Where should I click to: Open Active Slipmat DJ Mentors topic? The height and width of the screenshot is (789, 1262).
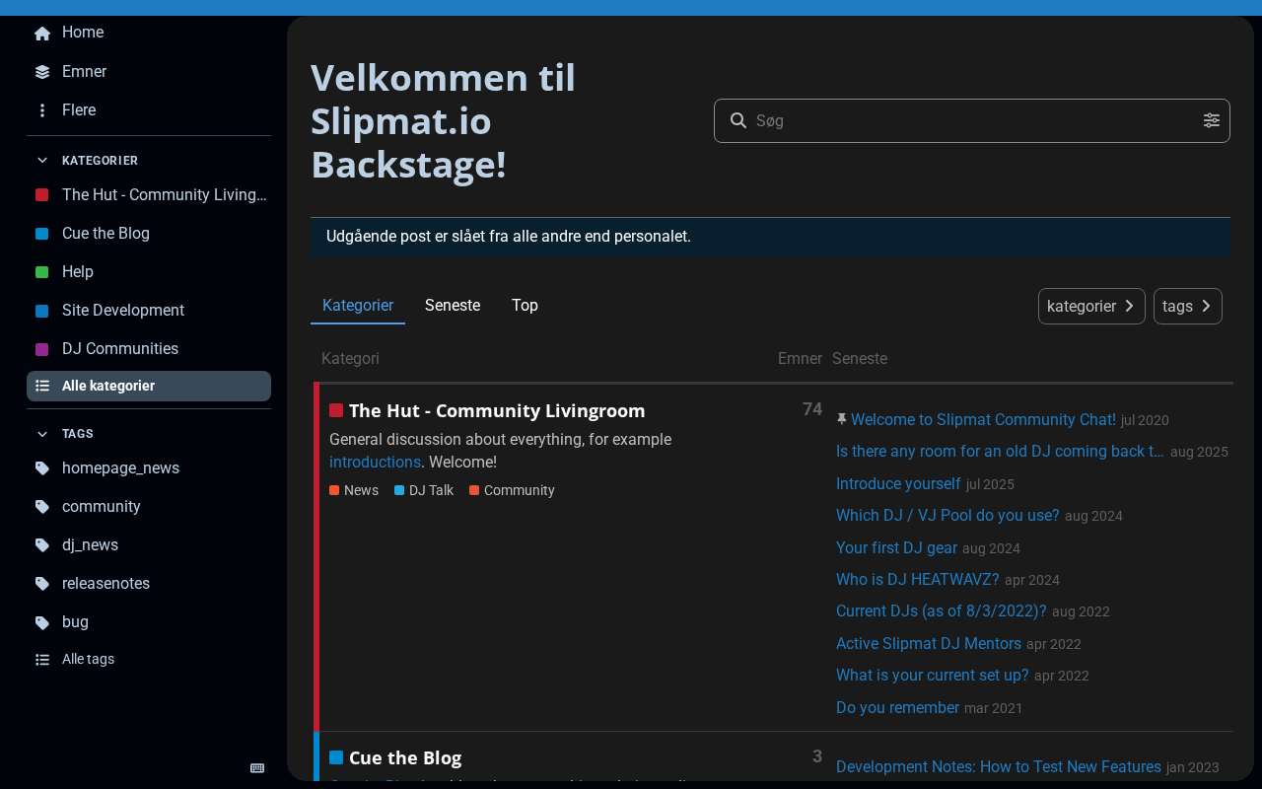pos(929,644)
